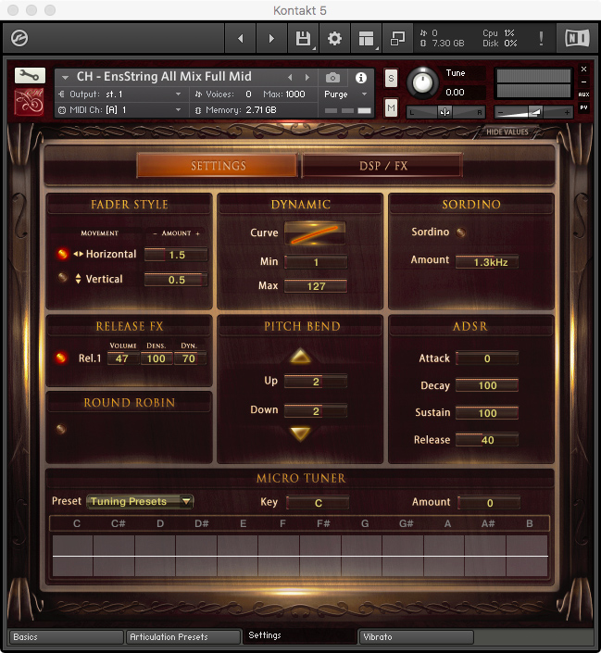The image size is (601, 653).
Task: Open the Basics bottom tab
Action: point(66,636)
